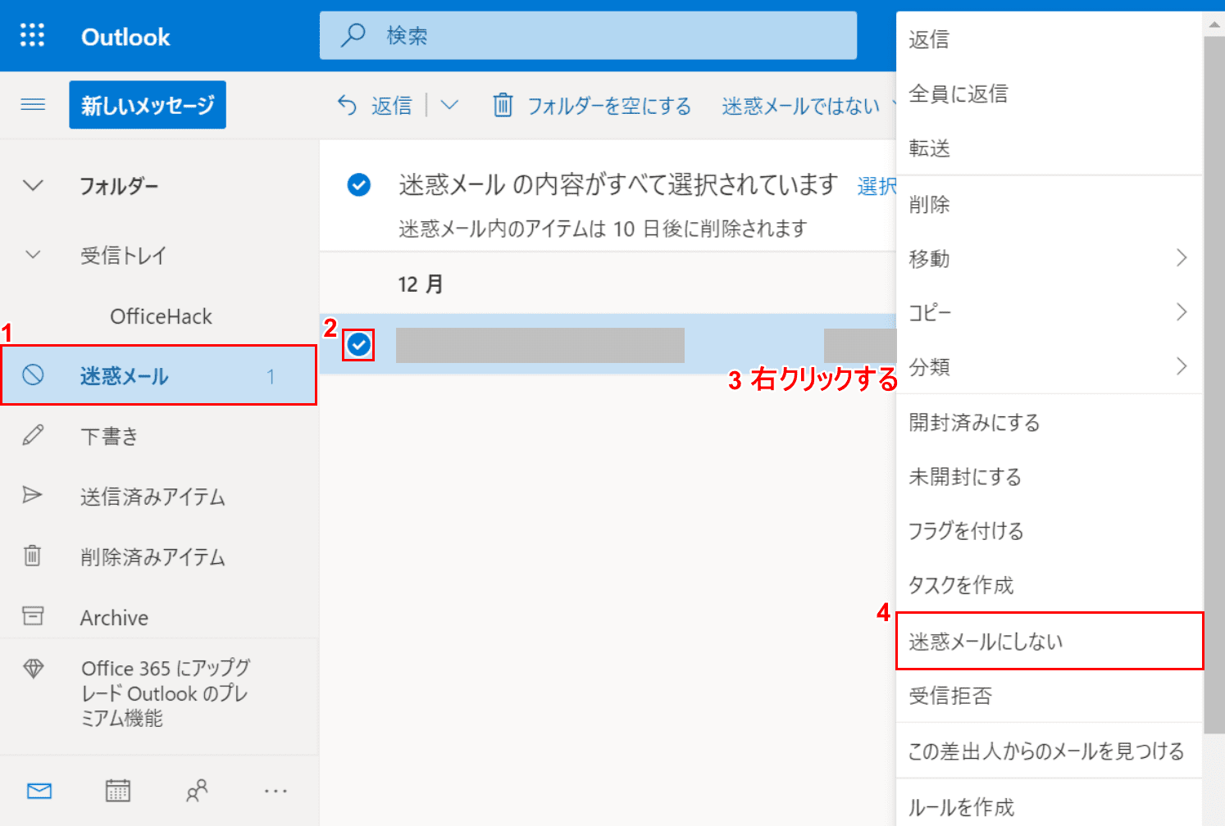
Task: Uncheck the selected December message checkbox
Action: (358, 344)
